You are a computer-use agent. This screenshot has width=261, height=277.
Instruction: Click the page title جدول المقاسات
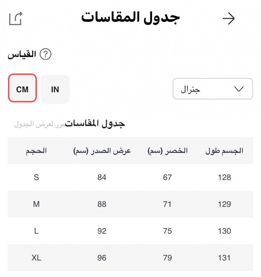[x=130, y=18]
